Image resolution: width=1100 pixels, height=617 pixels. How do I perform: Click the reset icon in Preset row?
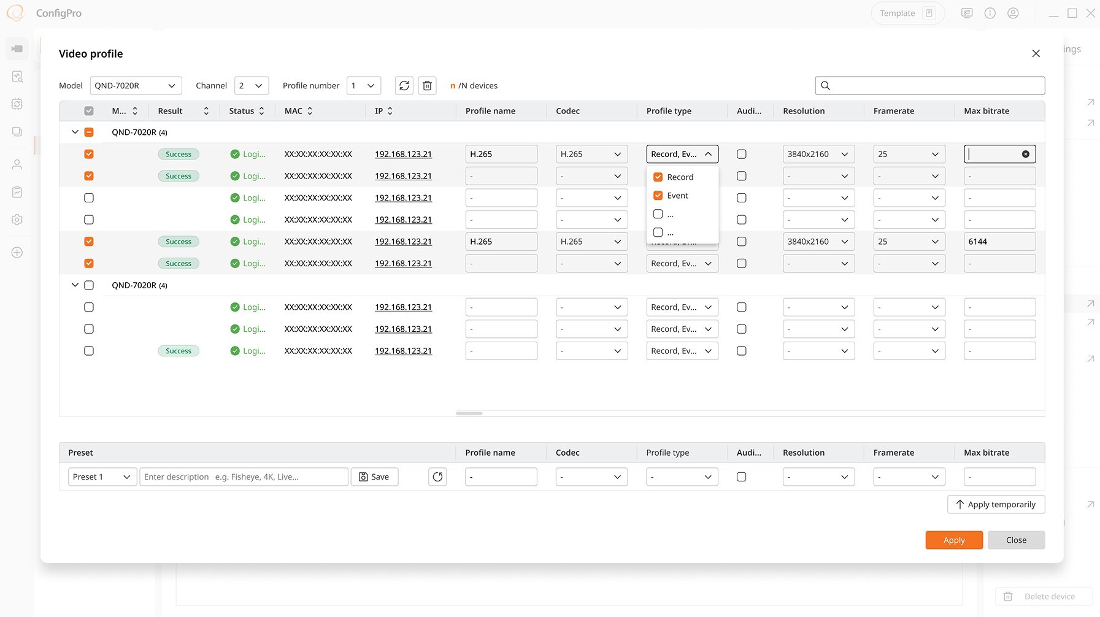tap(437, 477)
